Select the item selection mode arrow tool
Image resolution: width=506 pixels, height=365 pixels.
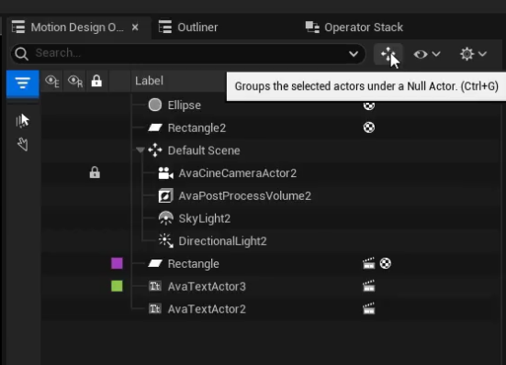click(22, 121)
